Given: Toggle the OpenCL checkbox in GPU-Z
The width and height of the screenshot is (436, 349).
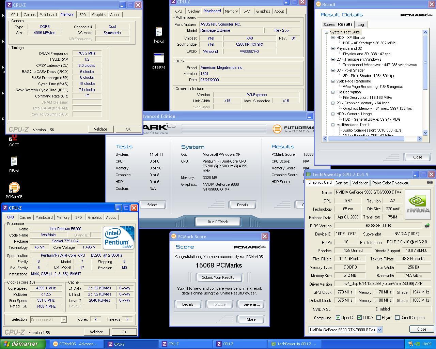Looking at the screenshot, I should tap(338, 318).
